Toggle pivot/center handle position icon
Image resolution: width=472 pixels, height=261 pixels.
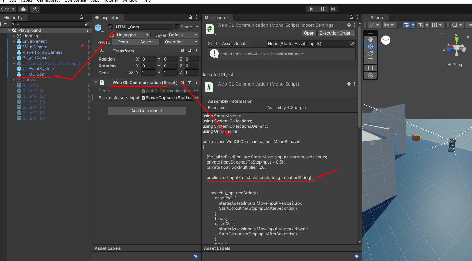coord(372,25)
